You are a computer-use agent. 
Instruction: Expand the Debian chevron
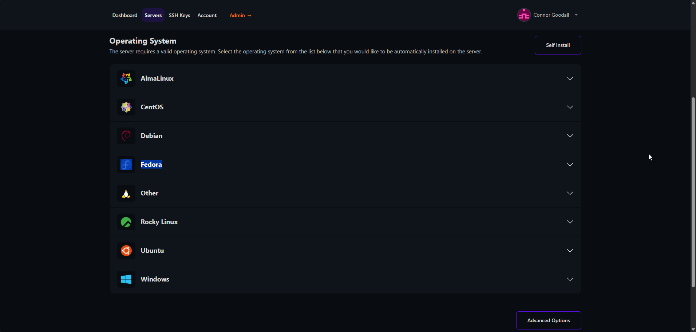coord(570,136)
